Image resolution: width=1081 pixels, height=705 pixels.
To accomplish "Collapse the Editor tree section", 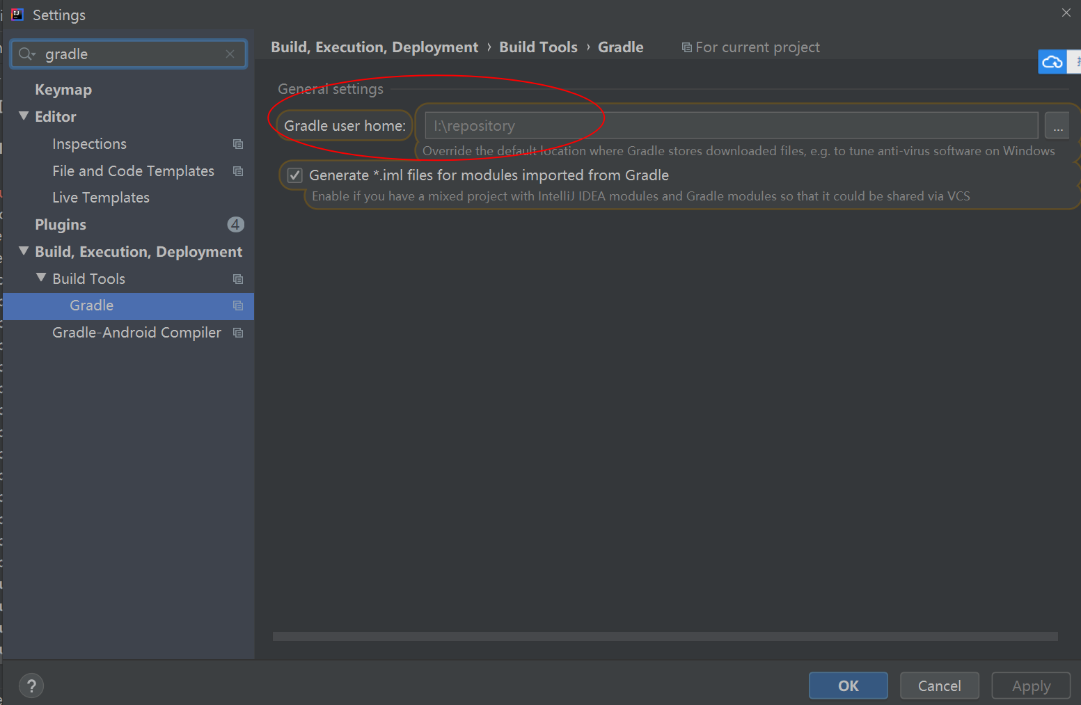I will (x=24, y=116).
